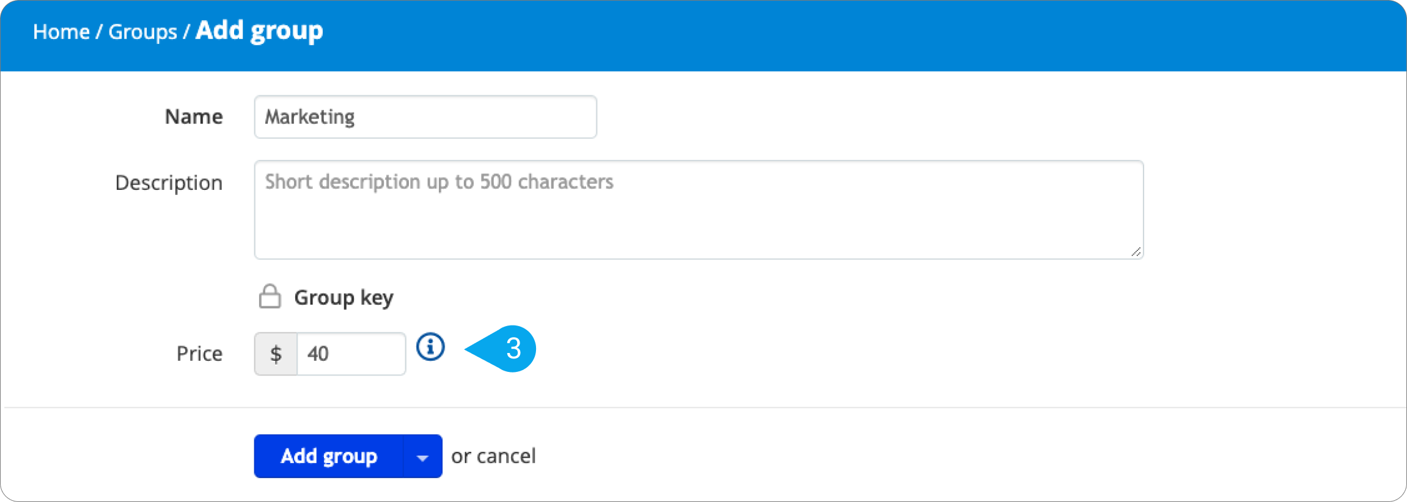Image resolution: width=1407 pixels, height=502 pixels.
Task: Click the Name label
Action: click(194, 117)
